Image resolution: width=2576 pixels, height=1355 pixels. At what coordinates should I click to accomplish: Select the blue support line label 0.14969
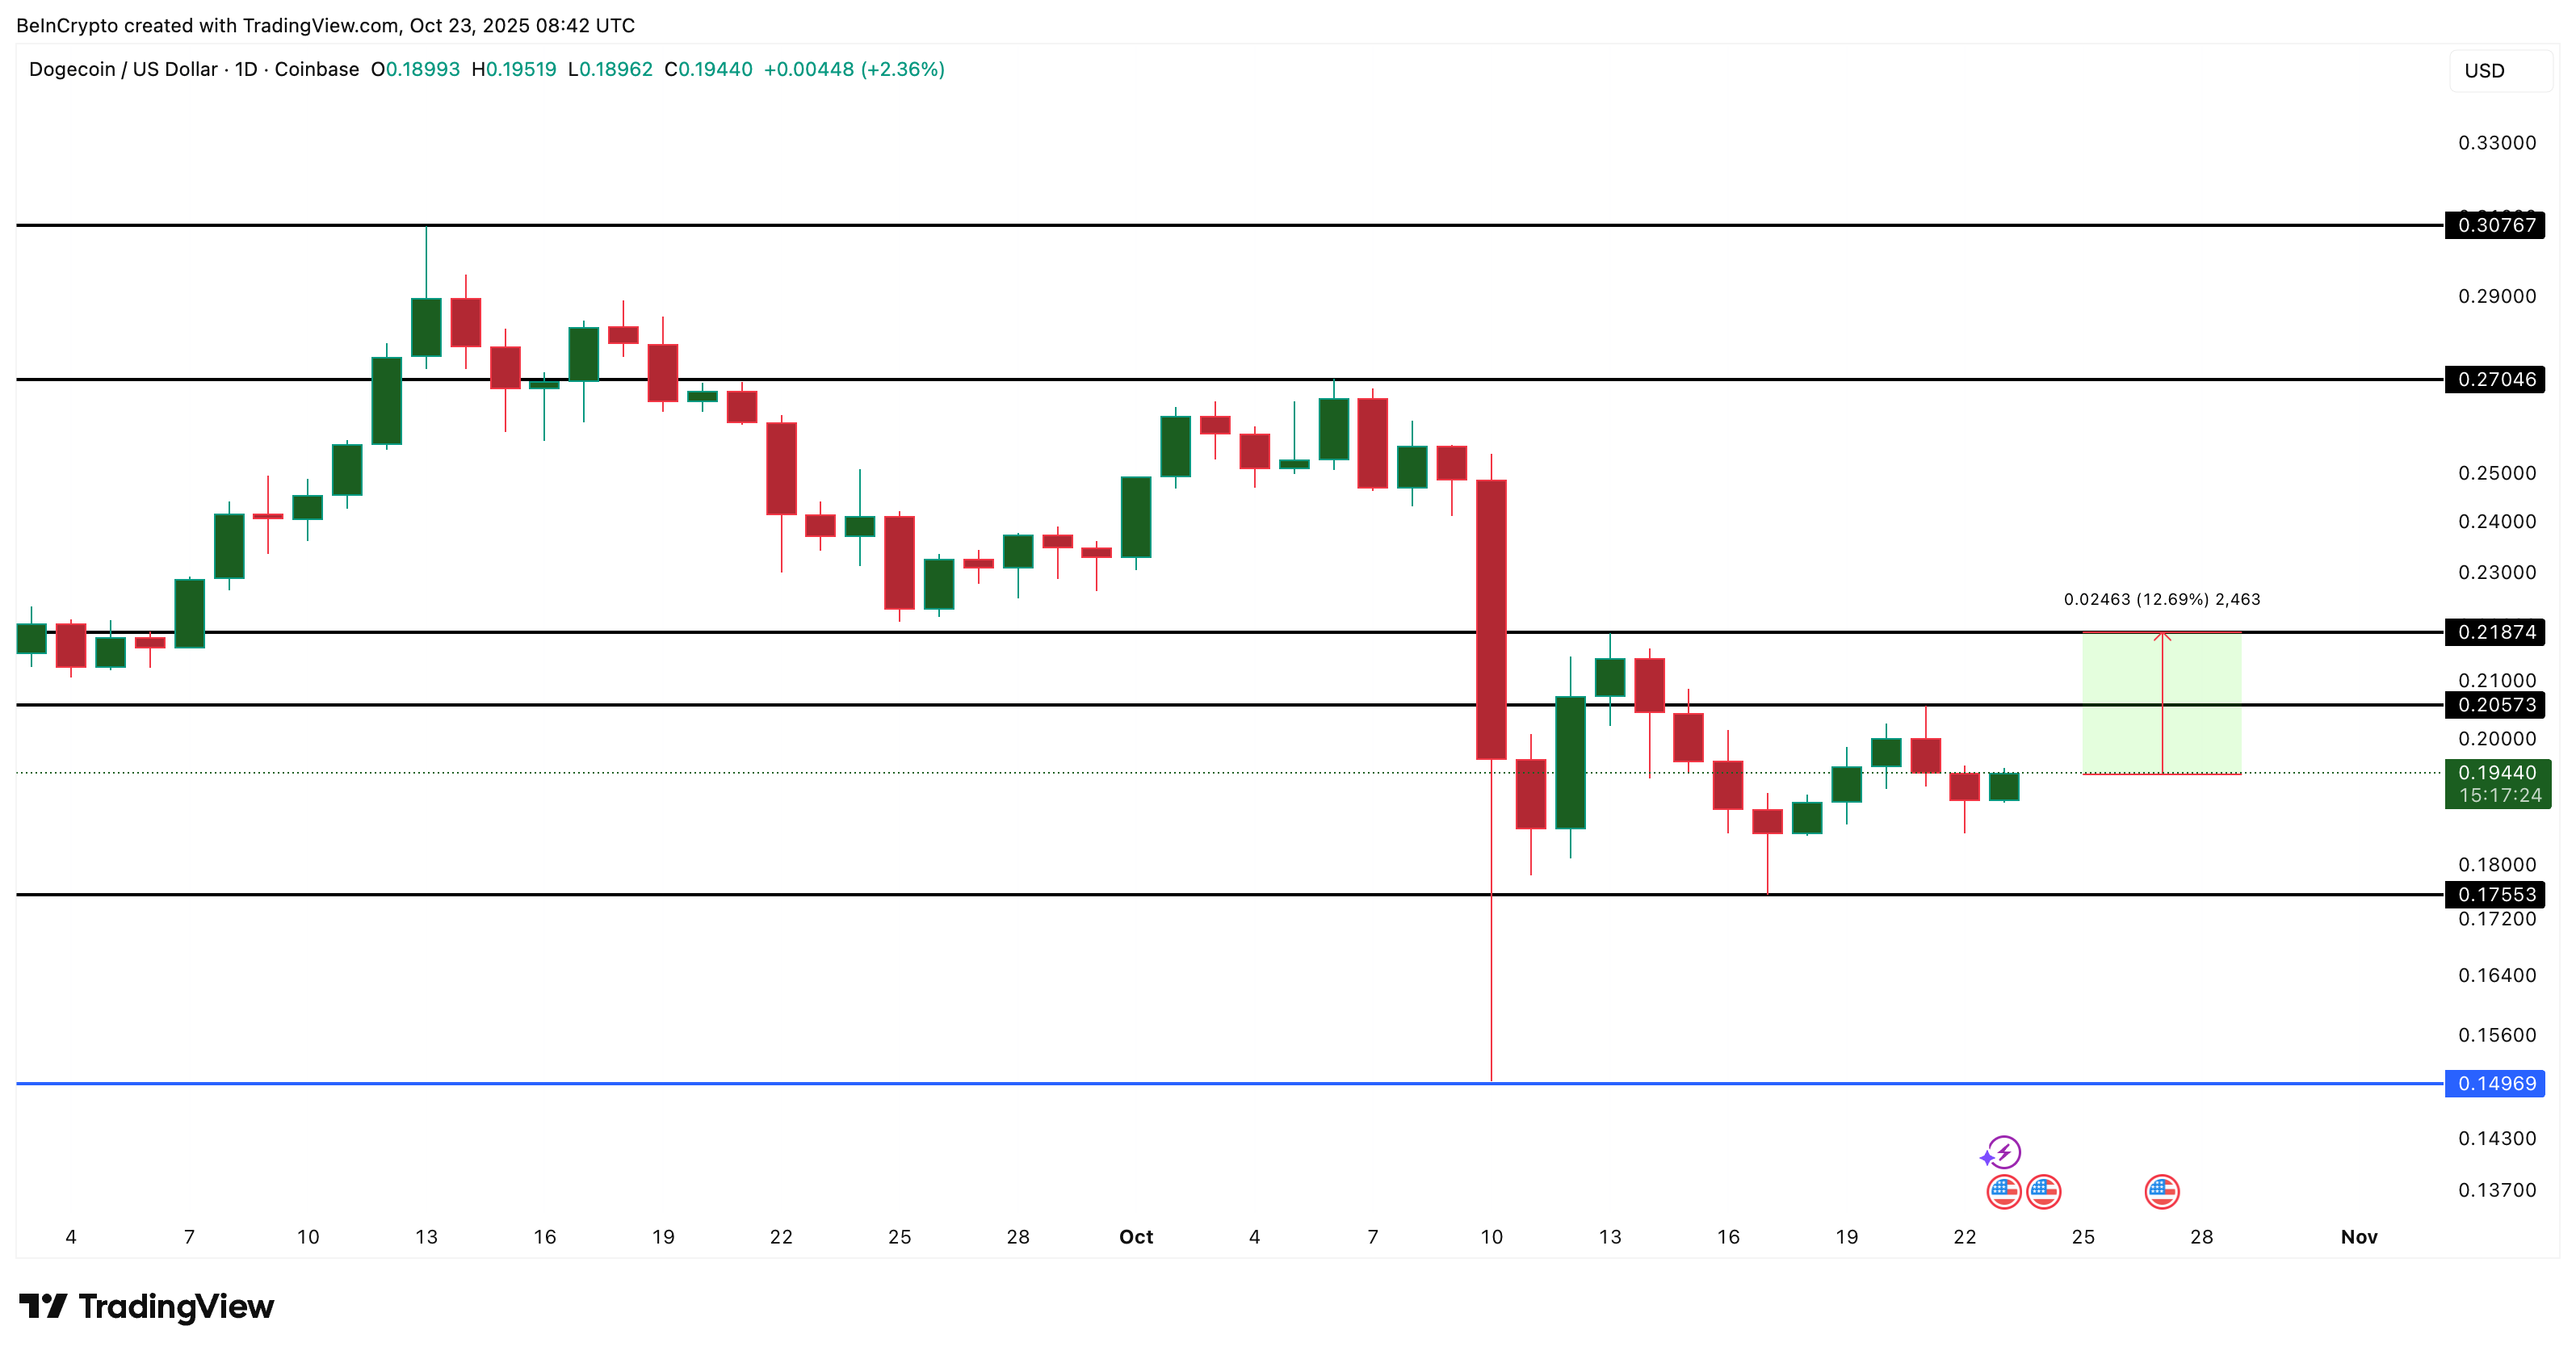[2496, 1084]
